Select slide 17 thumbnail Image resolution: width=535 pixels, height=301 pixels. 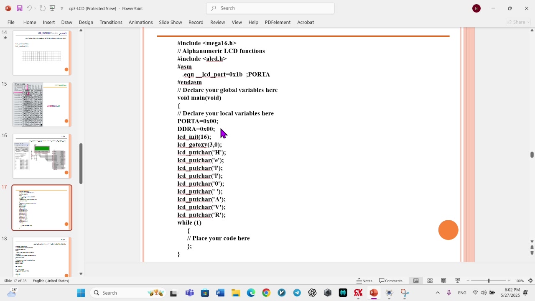point(42,208)
